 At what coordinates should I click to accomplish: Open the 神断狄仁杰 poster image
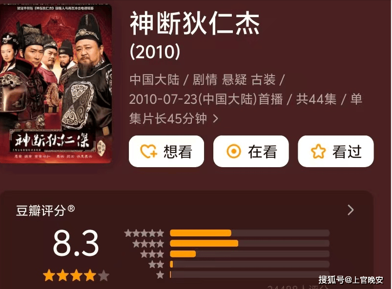click(56, 84)
